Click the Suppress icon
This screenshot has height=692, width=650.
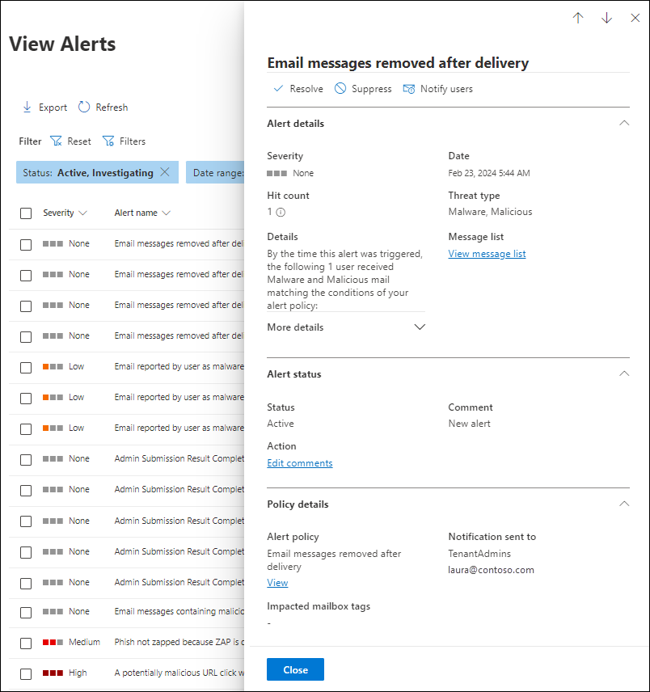340,89
